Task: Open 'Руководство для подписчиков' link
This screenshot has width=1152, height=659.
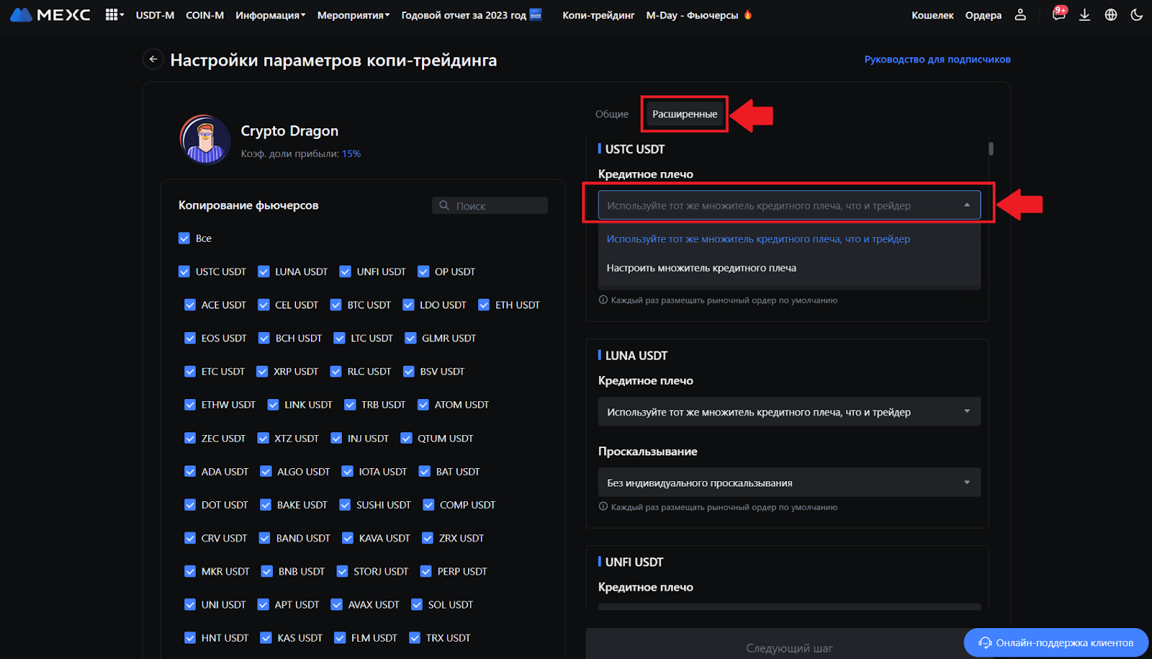Action: tap(937, 60)
